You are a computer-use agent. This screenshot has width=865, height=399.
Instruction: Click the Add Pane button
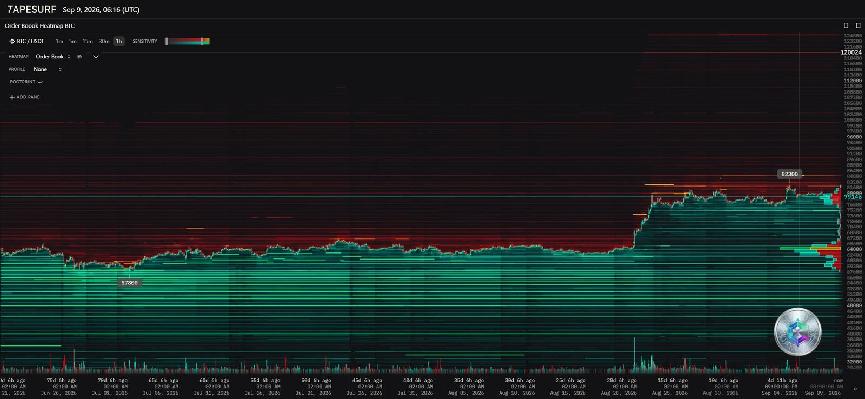click(x=25, y=97)
